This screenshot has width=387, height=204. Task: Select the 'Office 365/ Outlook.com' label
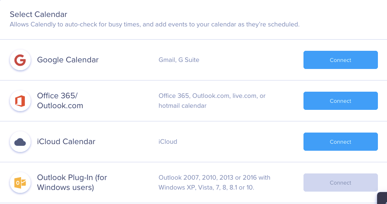[60, 100]
